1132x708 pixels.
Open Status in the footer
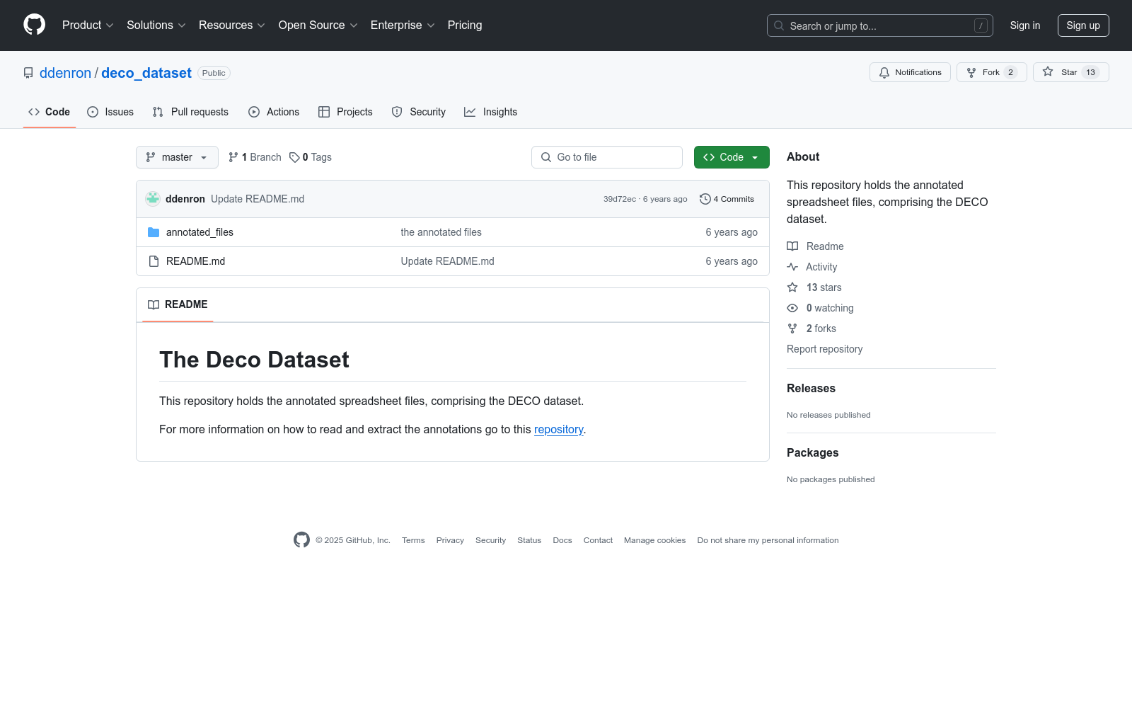(x=529, y=540)
